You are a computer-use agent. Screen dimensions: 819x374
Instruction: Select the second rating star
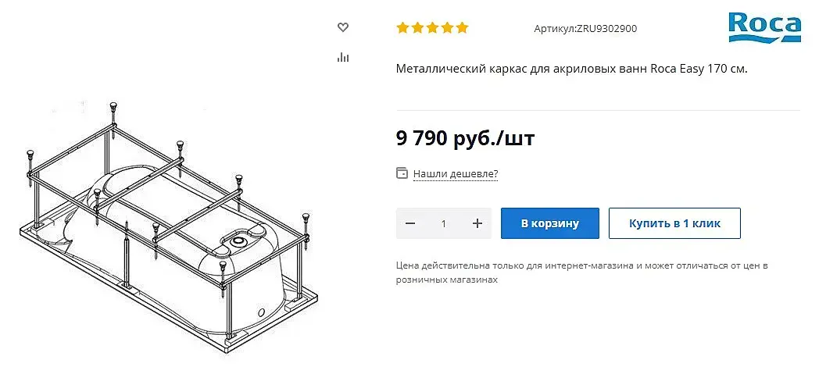417,27
